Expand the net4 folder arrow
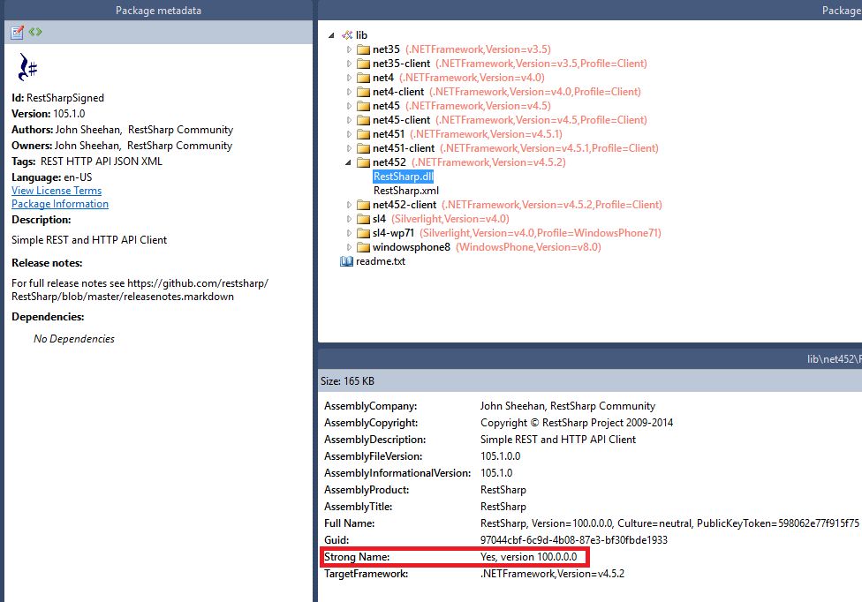The width and height of the screenshot is (862, 602). (349, 78)
